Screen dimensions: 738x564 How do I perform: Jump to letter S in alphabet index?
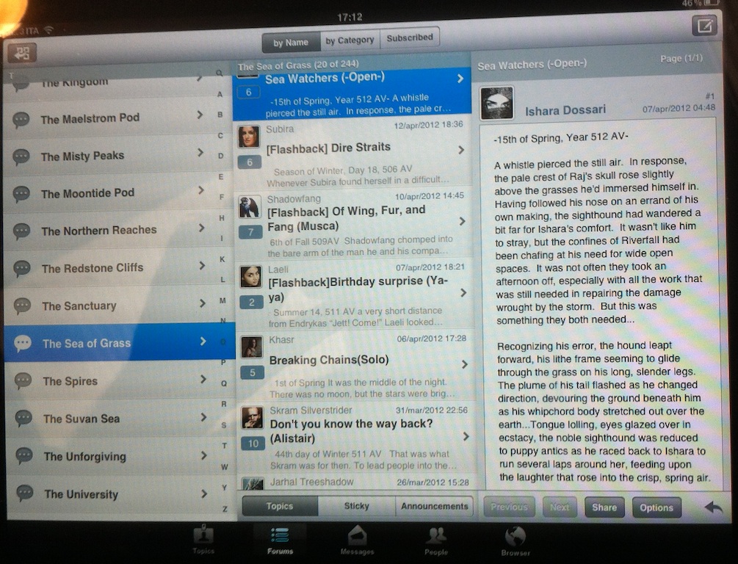point(224,425)
